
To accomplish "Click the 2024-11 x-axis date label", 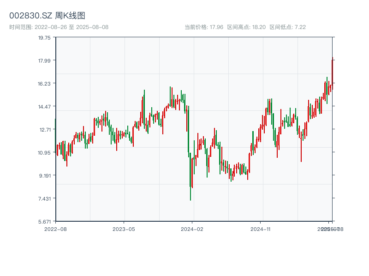I will 262,229.
